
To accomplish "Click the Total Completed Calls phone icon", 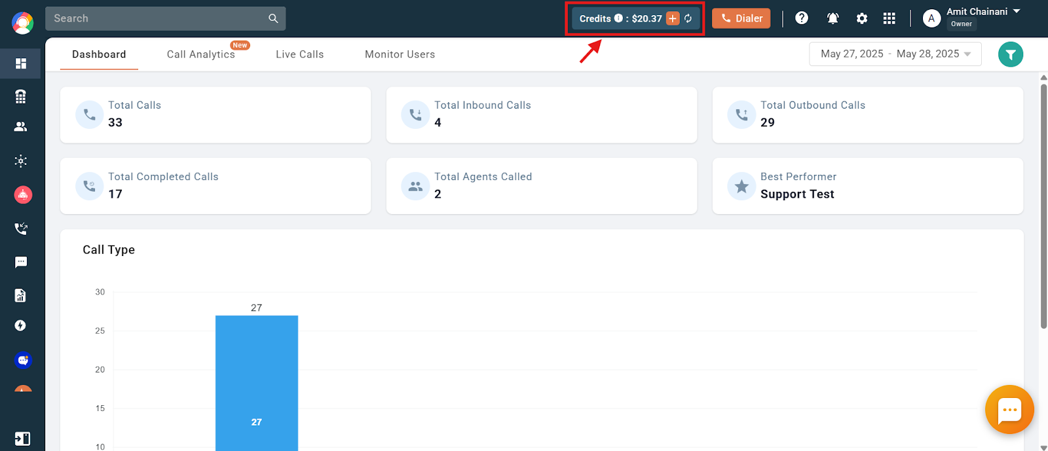I will coord(90,187).
